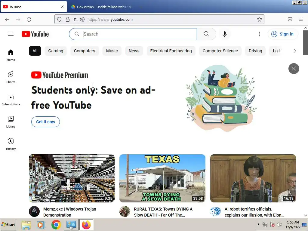Focus the YouTube search field
The height and width of the screenshot is (231, 308).
(x=133, y=34)
